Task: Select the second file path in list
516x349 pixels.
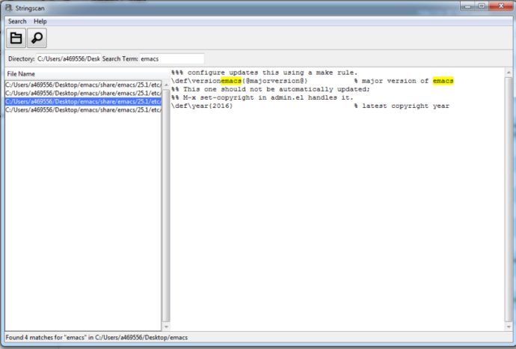Action: point(83,94)
